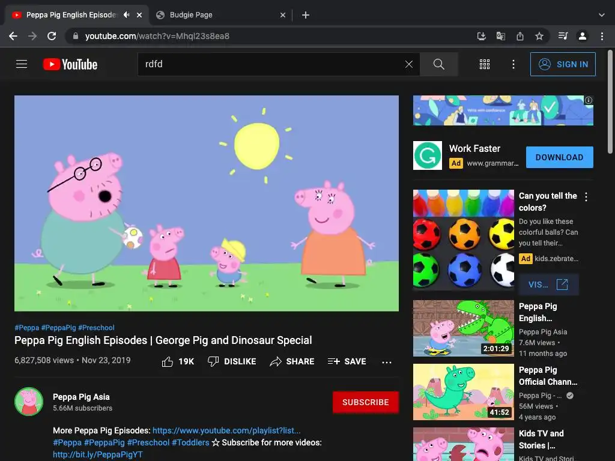615x461 pixels.
Task: Clear the search text with X
Action: [x=408, y=64]
